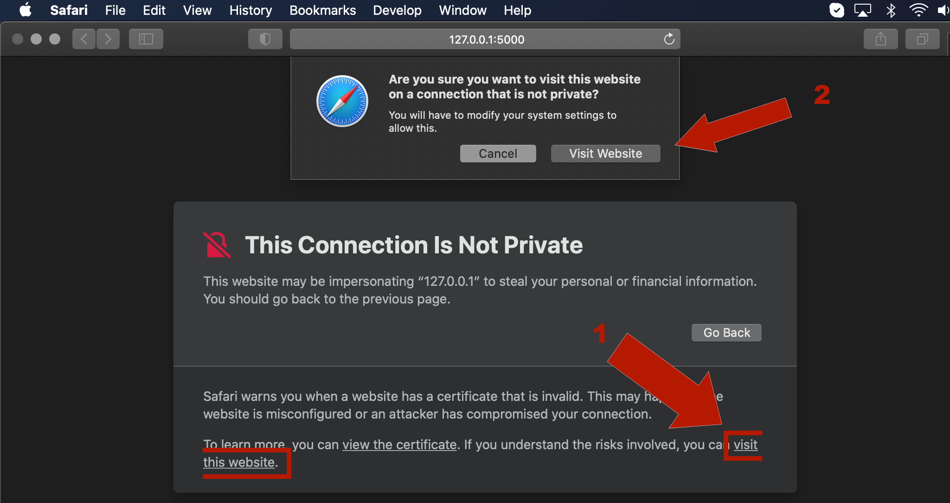This screenshot has height=503, width=950.
Task: Click the visit this website link
Action: tap(239, 462)
